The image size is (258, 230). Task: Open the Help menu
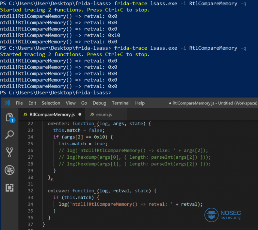[140, 103]
